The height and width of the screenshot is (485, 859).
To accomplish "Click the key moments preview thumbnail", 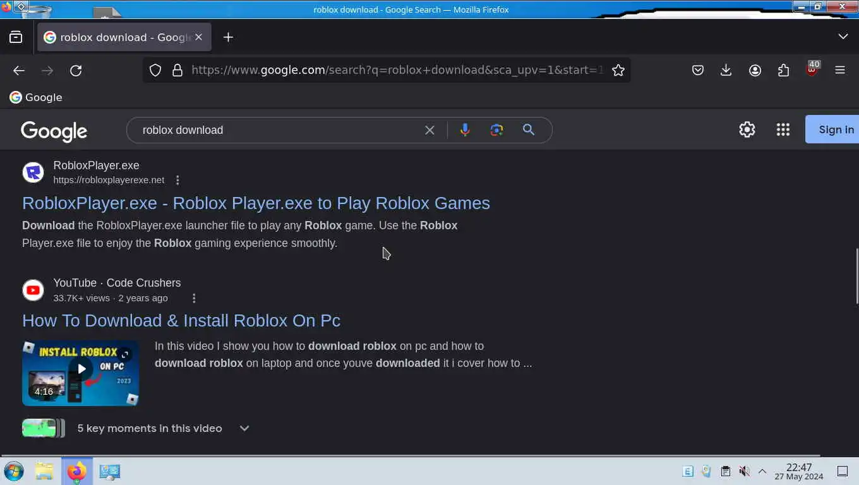I will (43, 428).
